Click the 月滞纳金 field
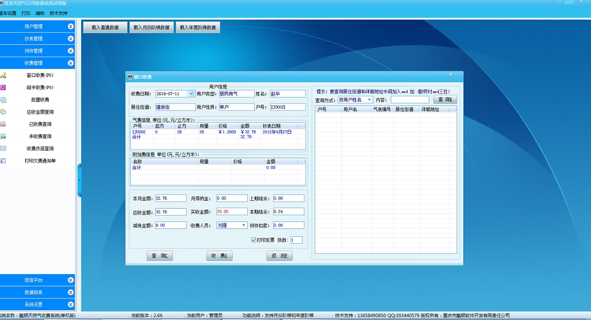Viewport: 591px width, 320px height. click(232, 198)
